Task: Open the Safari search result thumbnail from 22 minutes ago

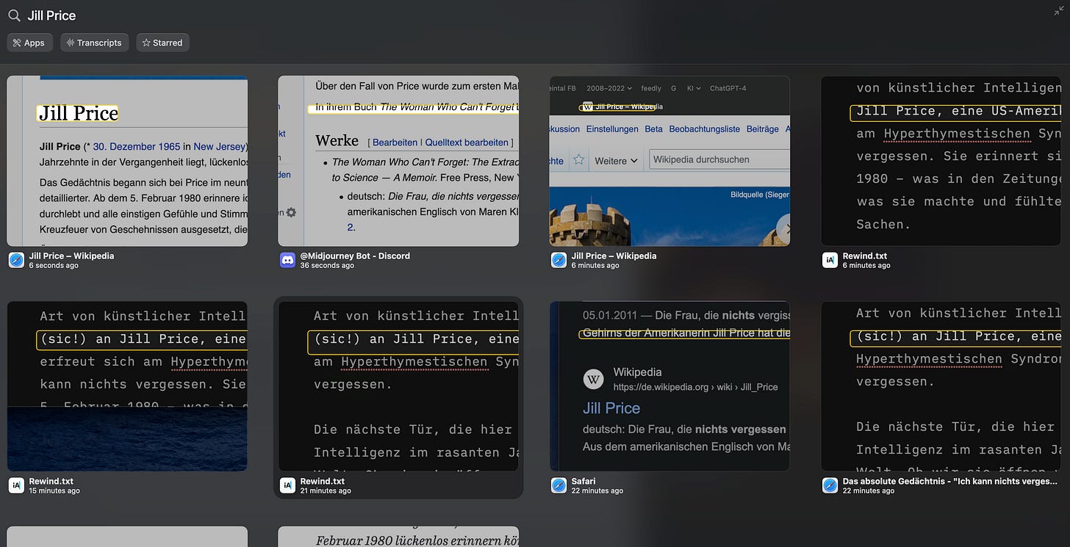Action: pos(669,386)
